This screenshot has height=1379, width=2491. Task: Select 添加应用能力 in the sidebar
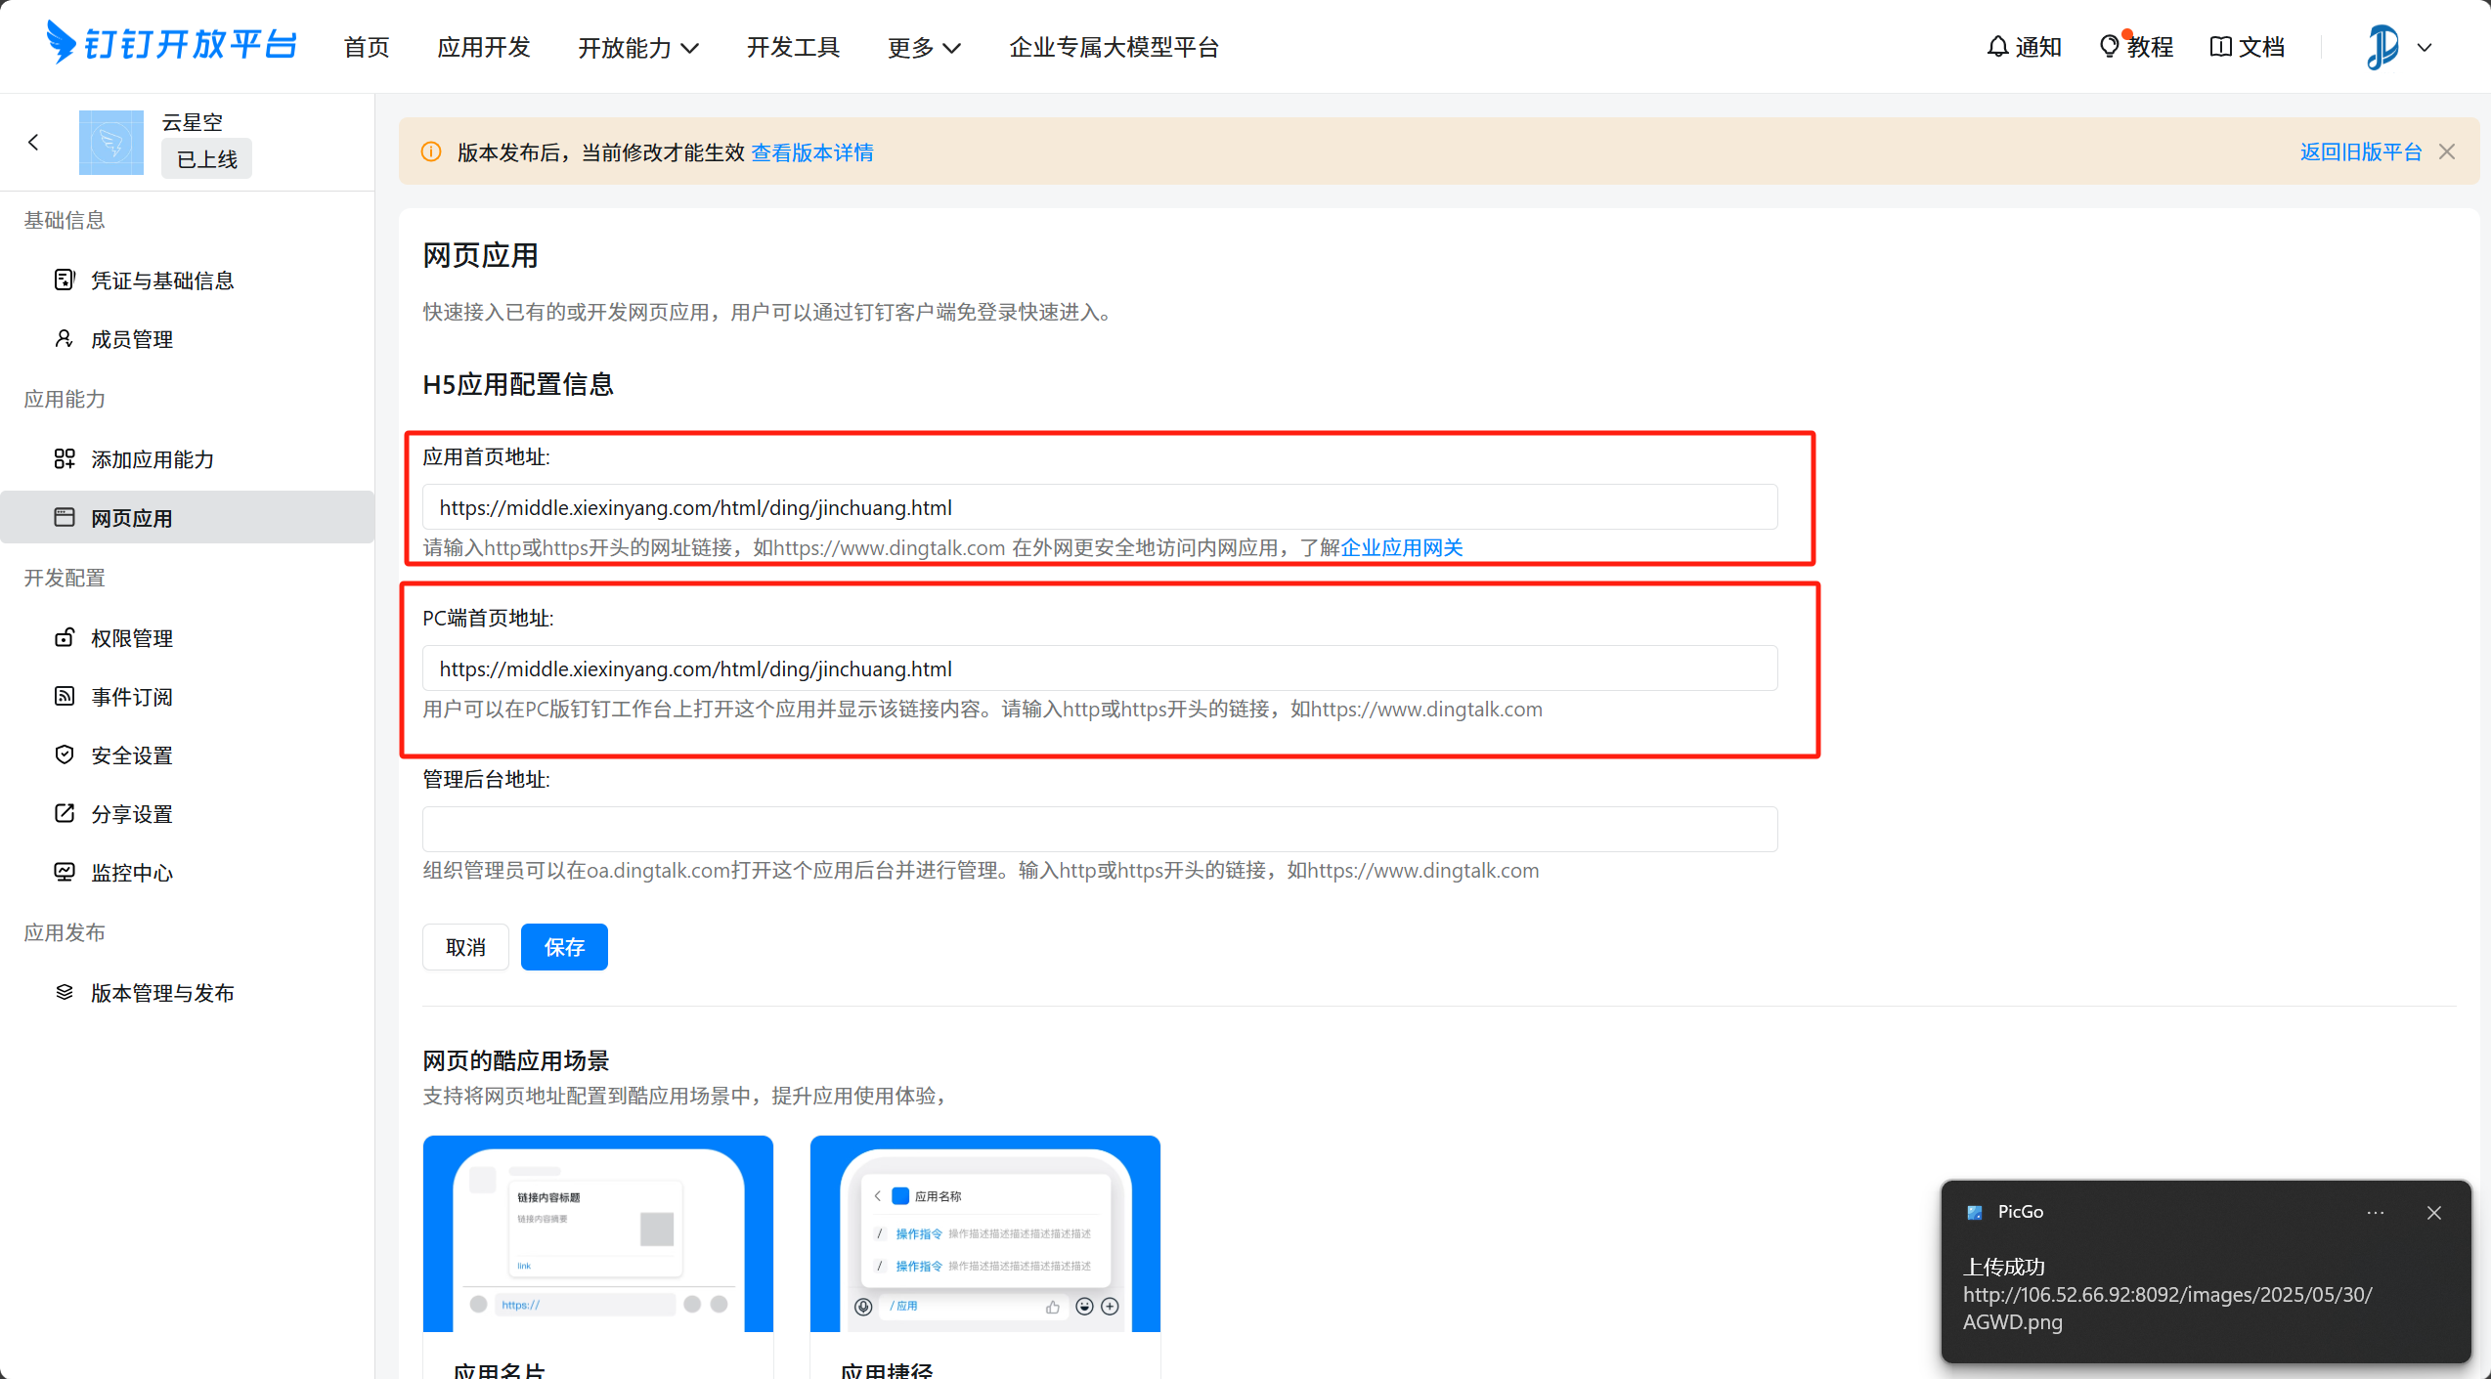152,459
